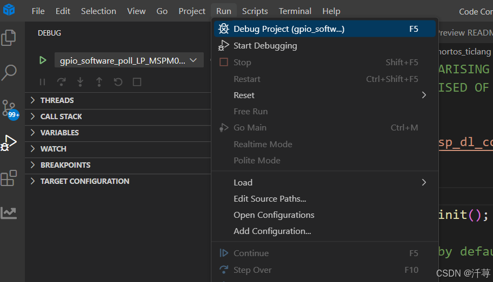Open the Extensions view icon
493x282 pixels.
pyautogui.click(x=9, y=178)
